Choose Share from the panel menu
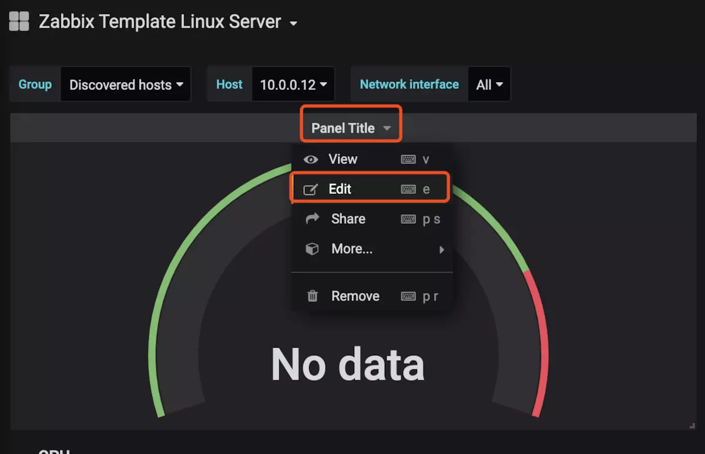The width and height of the screenshot is (705, 454). coord(372,219)
